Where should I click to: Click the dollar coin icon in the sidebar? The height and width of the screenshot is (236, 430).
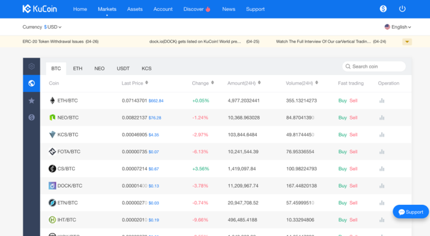click(31, 118)
